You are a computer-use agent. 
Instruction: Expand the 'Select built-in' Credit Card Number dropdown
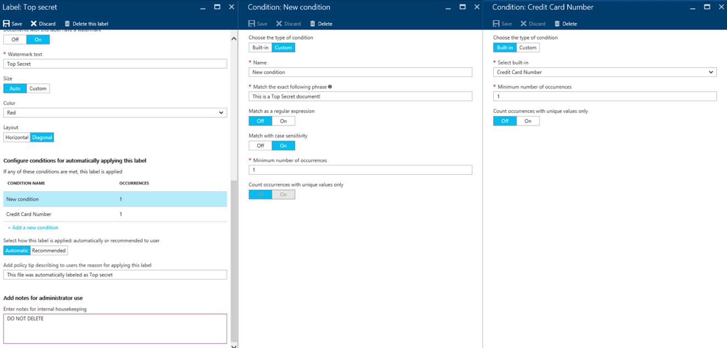604,72
